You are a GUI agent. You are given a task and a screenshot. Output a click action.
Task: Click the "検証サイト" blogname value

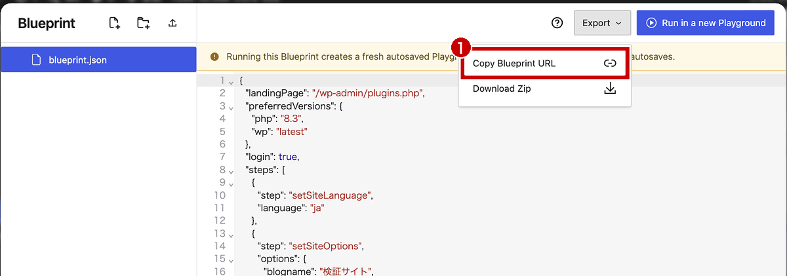pos(346,271)
